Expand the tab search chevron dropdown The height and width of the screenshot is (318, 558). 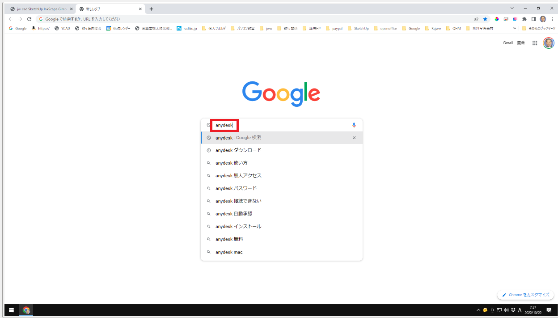(x=512, y=8)
